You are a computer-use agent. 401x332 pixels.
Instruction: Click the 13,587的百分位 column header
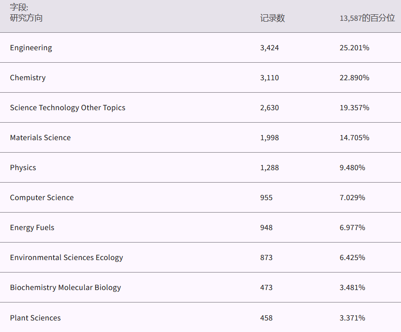pos(367,18)
